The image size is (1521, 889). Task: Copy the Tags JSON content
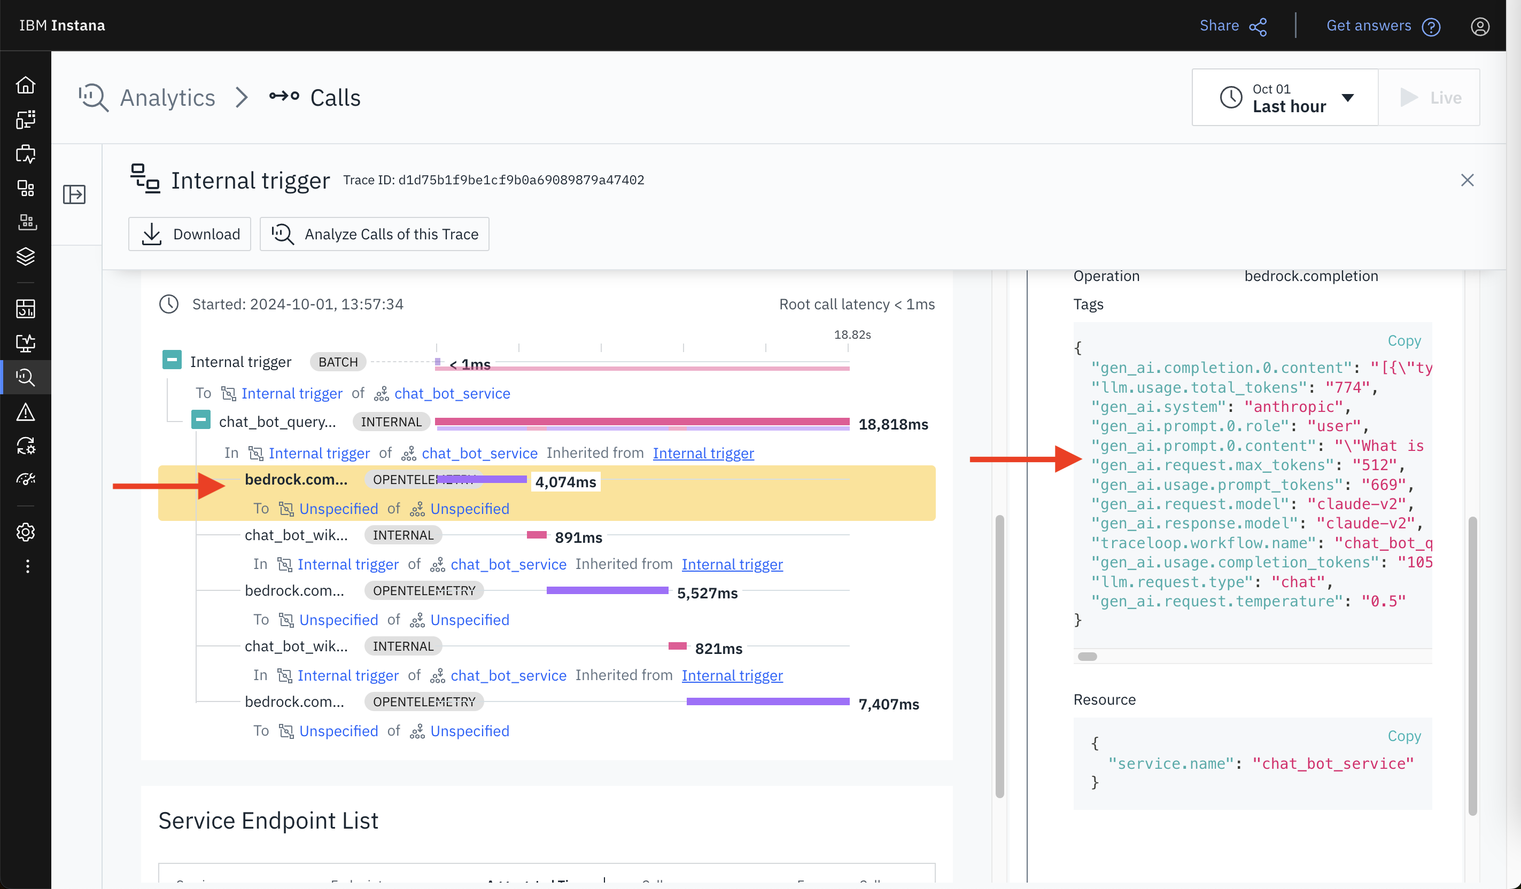pos(1404,340)
